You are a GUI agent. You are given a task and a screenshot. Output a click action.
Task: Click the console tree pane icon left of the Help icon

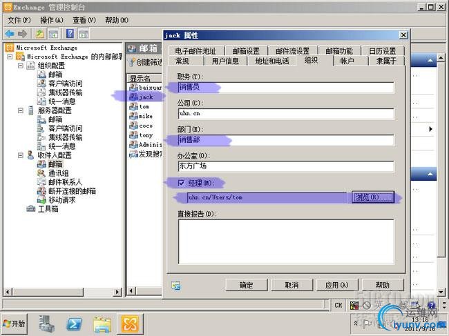click(x=54, y=34)
